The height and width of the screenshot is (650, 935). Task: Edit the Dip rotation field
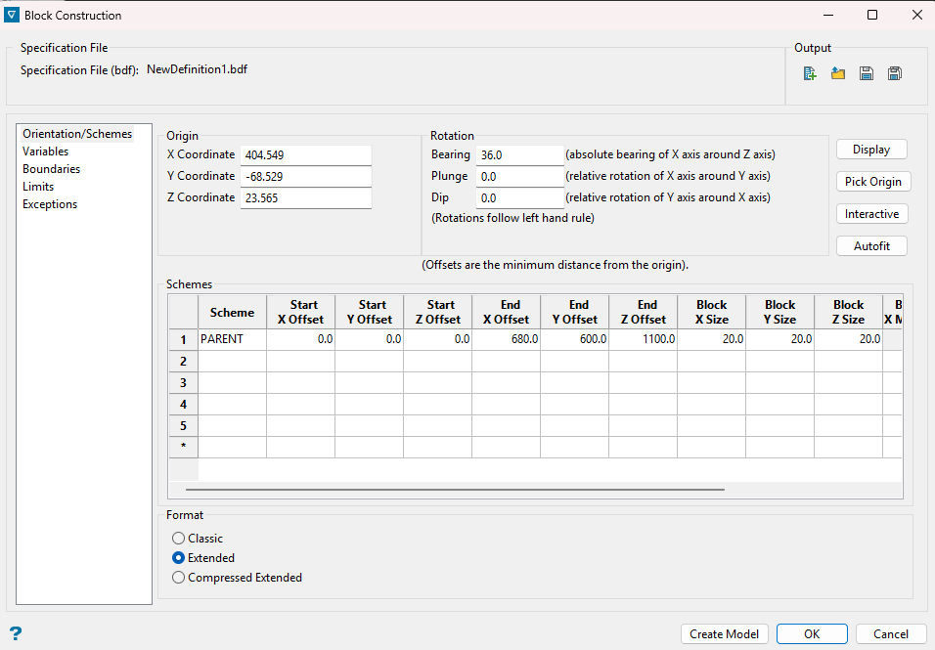point(520,197)
